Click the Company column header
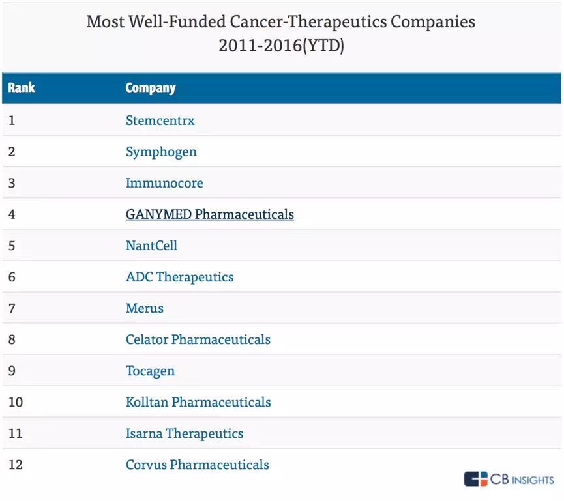 [151, 88]
